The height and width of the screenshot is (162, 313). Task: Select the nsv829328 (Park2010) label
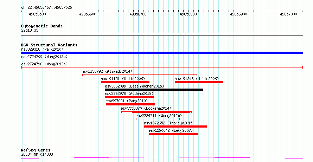point(42,49)
